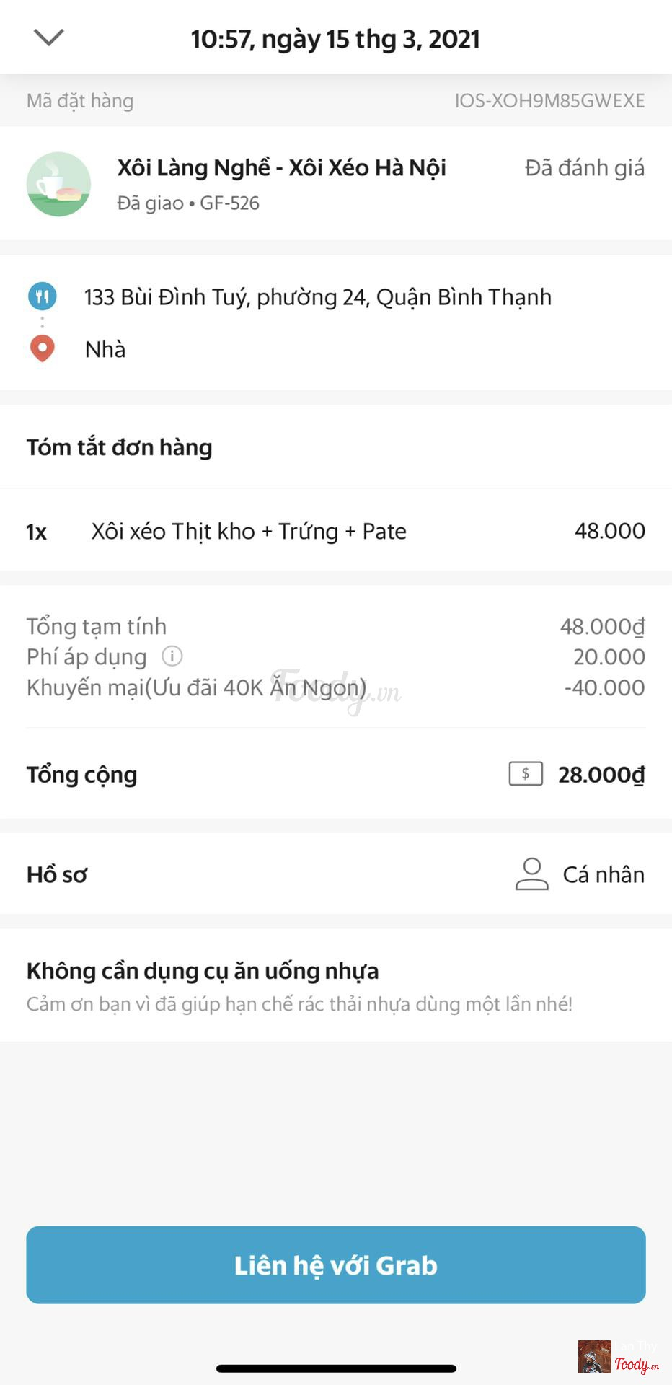
Task: Tap the Foody.vn avatar thumbnail in corner
Action: point(594,1357)
